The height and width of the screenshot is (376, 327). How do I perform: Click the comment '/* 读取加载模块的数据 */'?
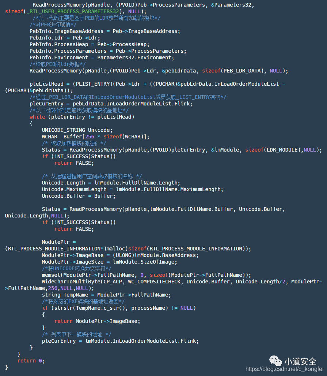74,144
